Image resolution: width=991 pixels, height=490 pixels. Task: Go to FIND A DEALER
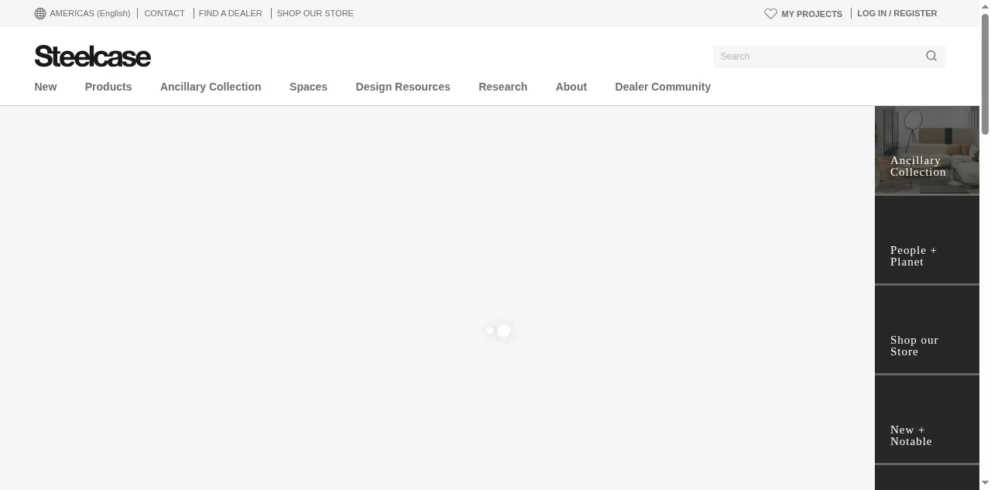click(230, 13)
